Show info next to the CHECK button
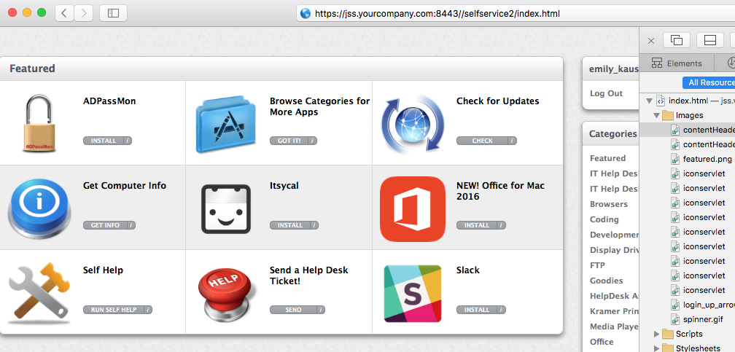The height and width of the screenshot is (352, 735). coord(513,141)
